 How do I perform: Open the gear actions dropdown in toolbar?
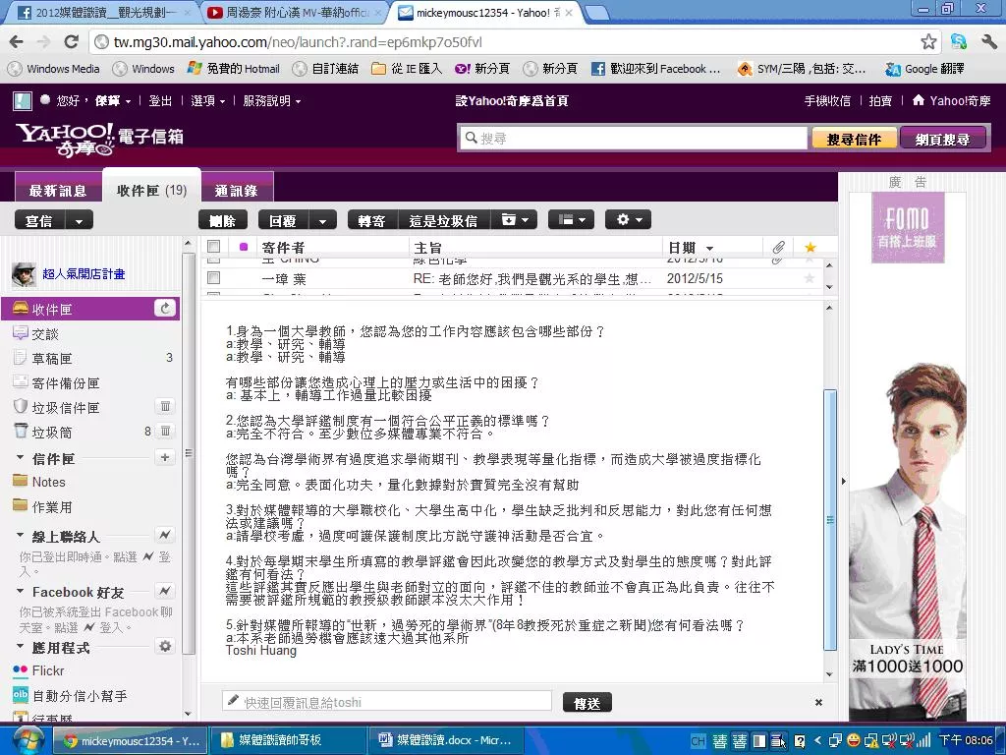tap(628, 220)
